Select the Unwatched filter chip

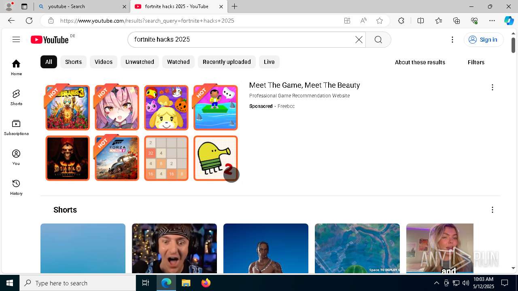140,62
